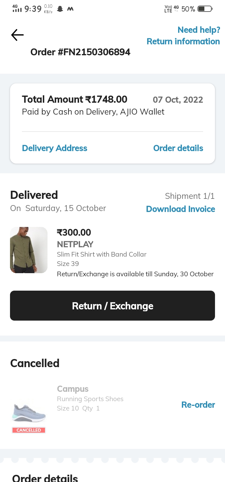
Task: View the Delivery Address
Action: [54, 148]
